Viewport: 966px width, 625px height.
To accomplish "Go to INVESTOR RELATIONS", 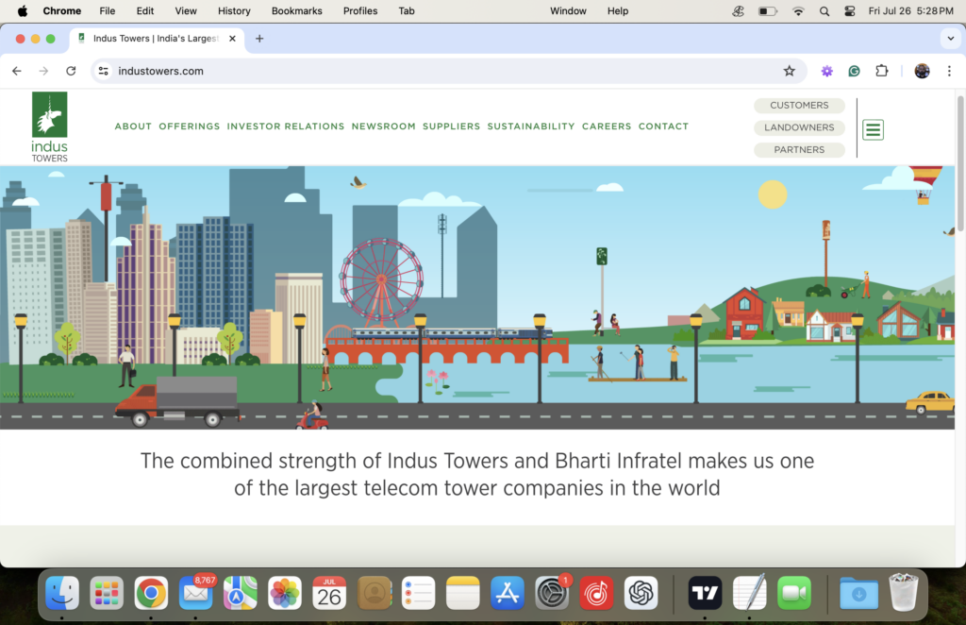I will coord(286,127).
